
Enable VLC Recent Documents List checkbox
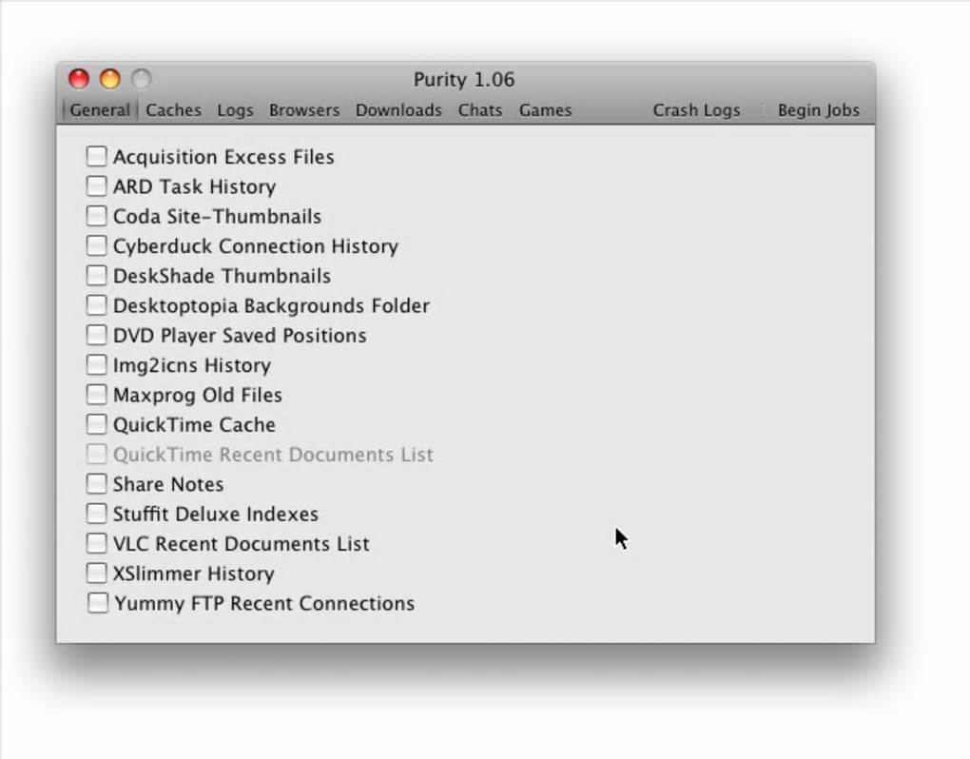[96, 543]
